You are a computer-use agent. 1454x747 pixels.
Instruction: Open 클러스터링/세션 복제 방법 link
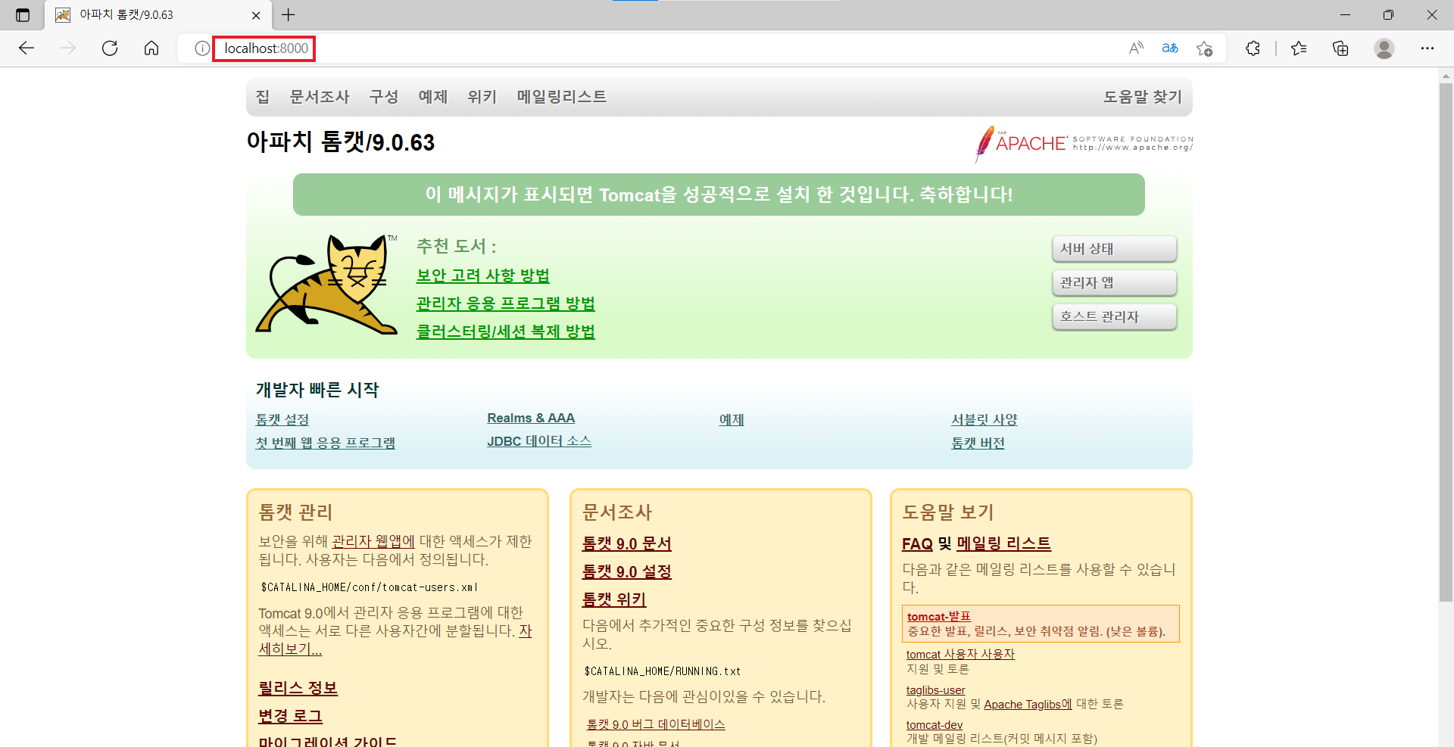(506, 331)
